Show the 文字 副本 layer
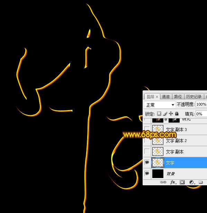 147,151
